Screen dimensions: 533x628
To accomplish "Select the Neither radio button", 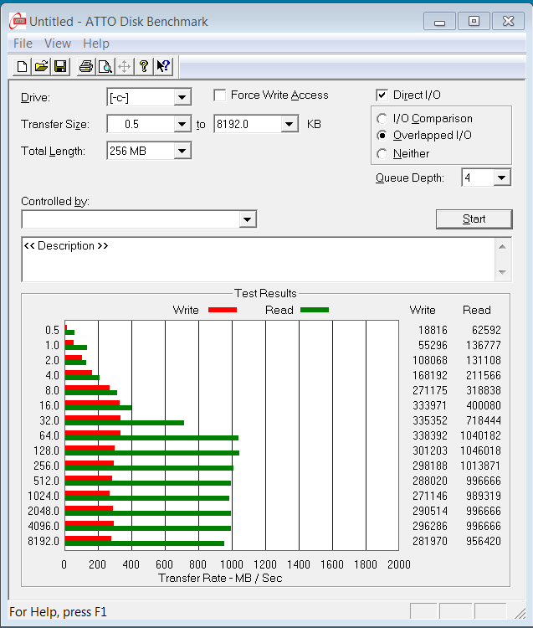I will 382,154.
